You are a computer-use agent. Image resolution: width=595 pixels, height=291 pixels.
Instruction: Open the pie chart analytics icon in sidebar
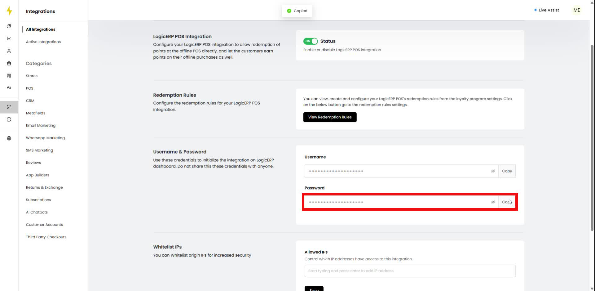click(9, 26)
